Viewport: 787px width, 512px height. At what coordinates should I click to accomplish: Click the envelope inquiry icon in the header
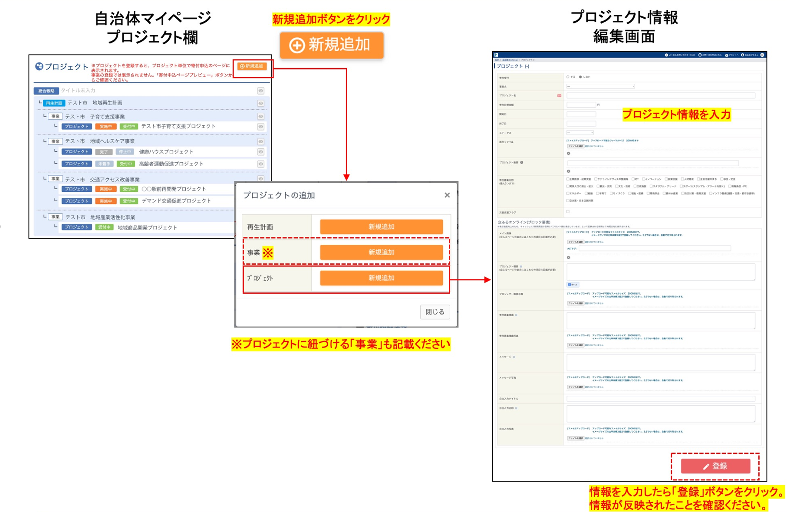700,55
